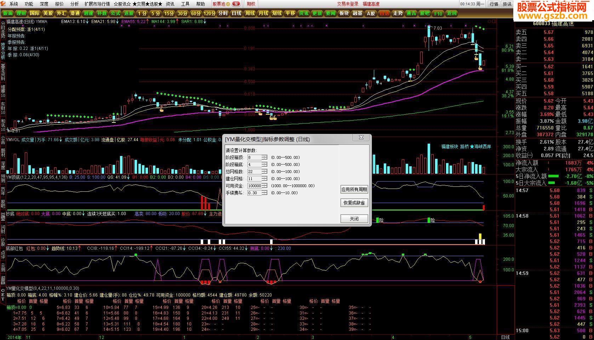Click the 行情 button at top right

tap(494, 4)
